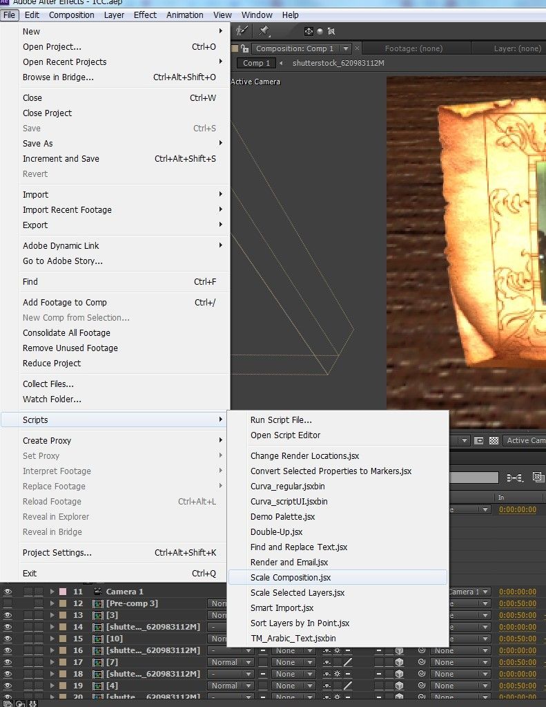The image size is (546, 707).
Task: Open Normal blend mode dropdown on layer 19
Action: (230, 686)
